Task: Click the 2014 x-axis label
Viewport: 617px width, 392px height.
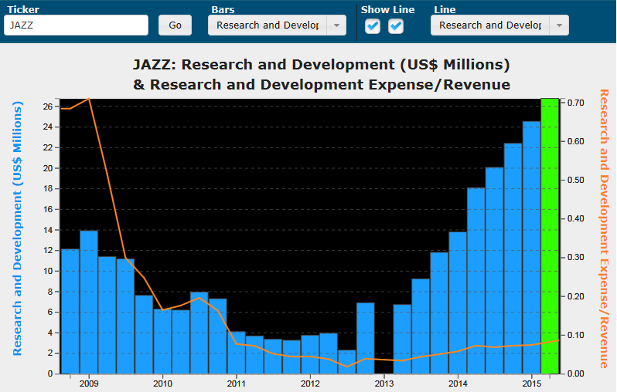Action: [x=458, y=384]
